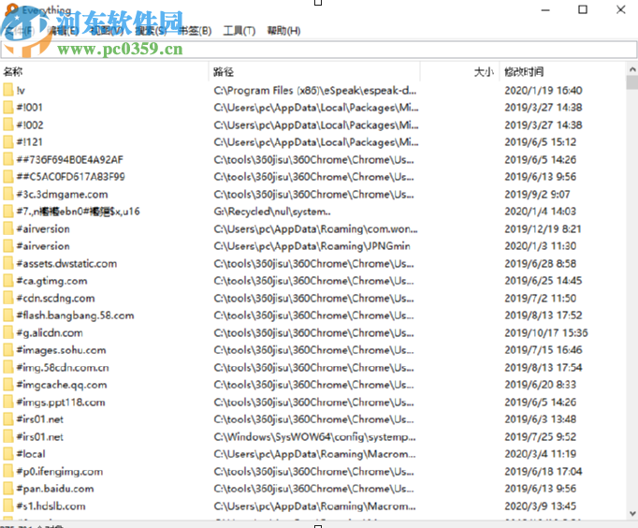Click into the search input field
The height and width of the screenshot is (528, 638).
click(319, 50)
